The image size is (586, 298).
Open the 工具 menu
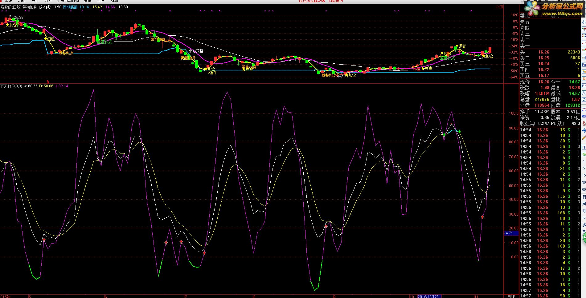101,1
